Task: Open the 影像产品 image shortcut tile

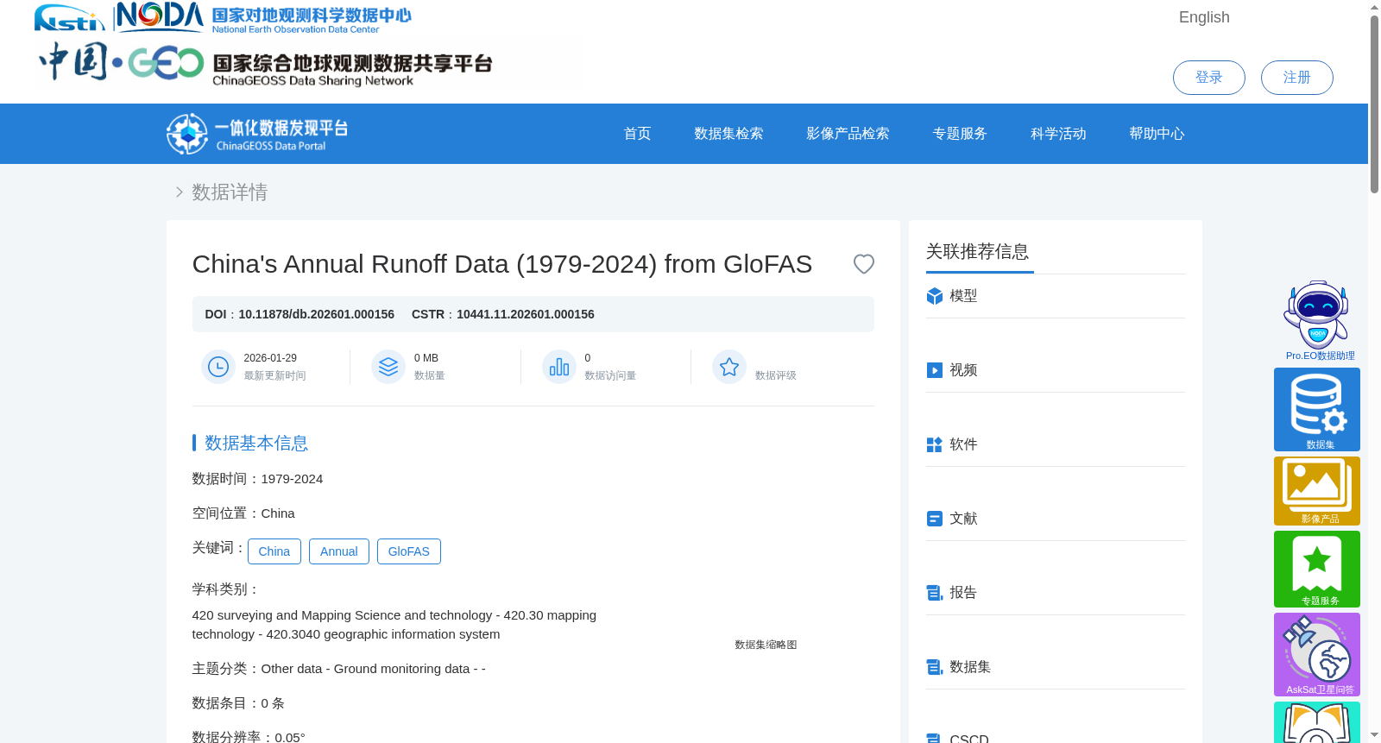Action: coord(1317,490)
